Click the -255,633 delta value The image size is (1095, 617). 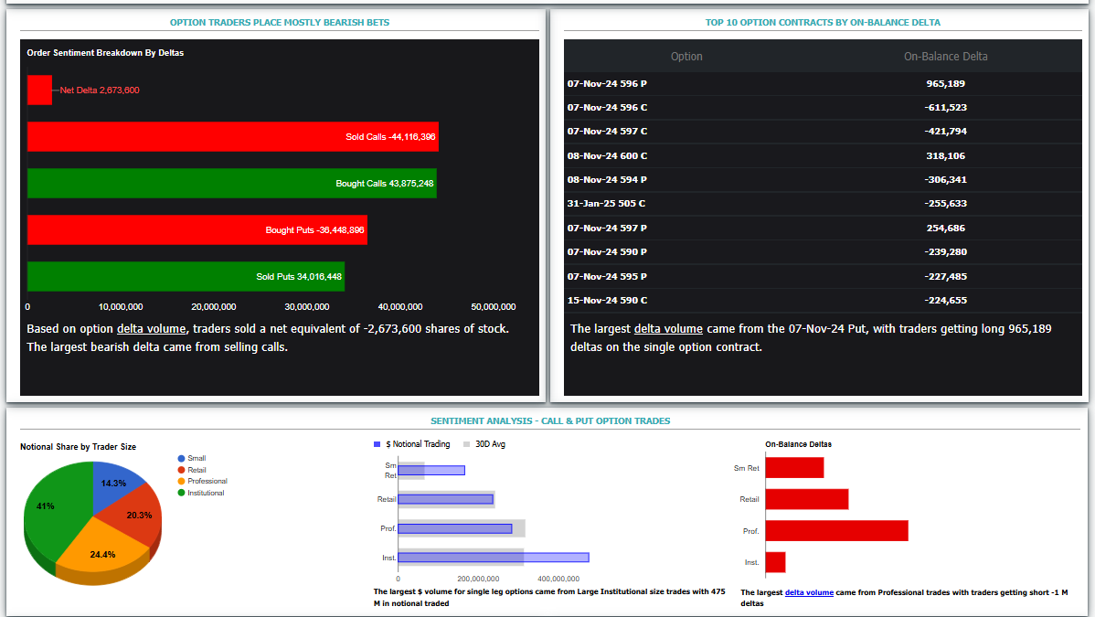pos(945,203)
